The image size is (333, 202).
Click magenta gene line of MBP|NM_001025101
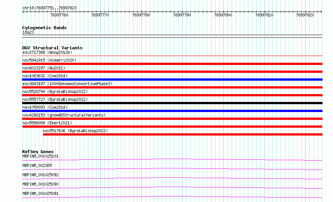tap(172, 159)
